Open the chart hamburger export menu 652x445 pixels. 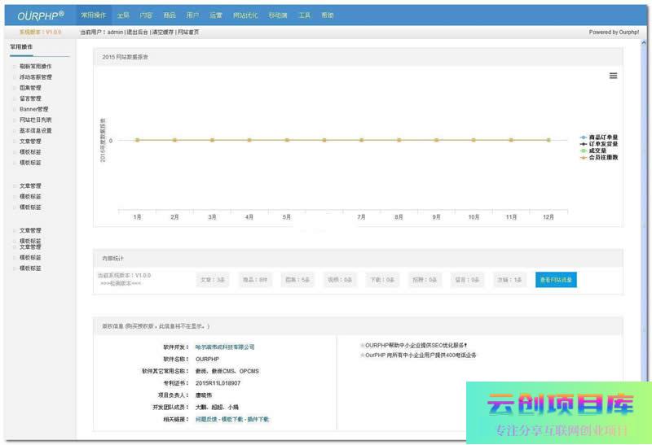click(613, 76)
